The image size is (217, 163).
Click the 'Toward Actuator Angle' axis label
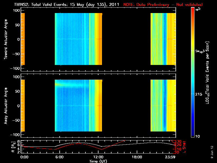coord(6,39)
